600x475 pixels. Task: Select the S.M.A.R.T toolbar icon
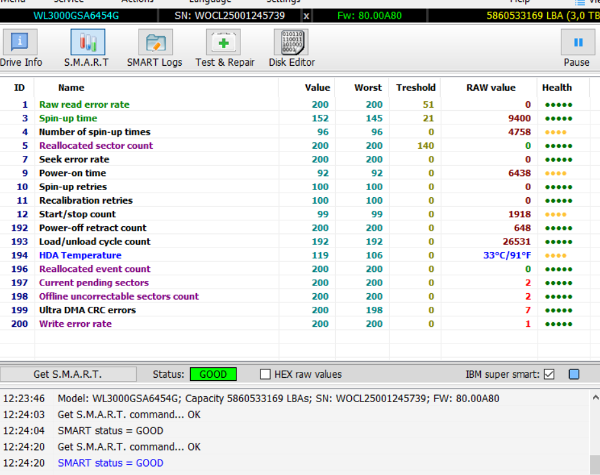tap(86, 49)
